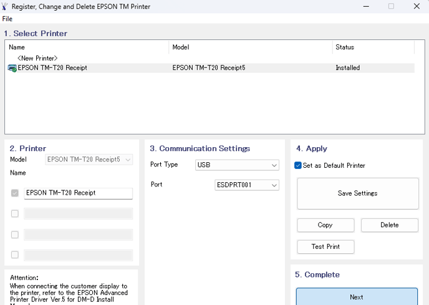Open the Model EPSON TM-T20 Receipt5 dropdown
Screen dimensions: 429x305
tap(89, 160)
